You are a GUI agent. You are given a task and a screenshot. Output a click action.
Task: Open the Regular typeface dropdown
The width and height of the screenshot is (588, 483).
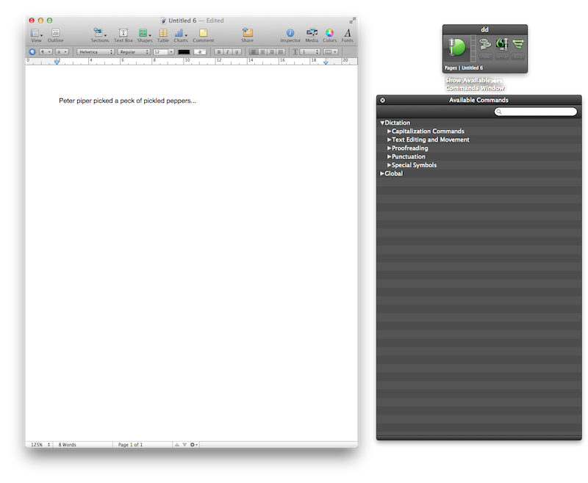(x=134, y=51)
